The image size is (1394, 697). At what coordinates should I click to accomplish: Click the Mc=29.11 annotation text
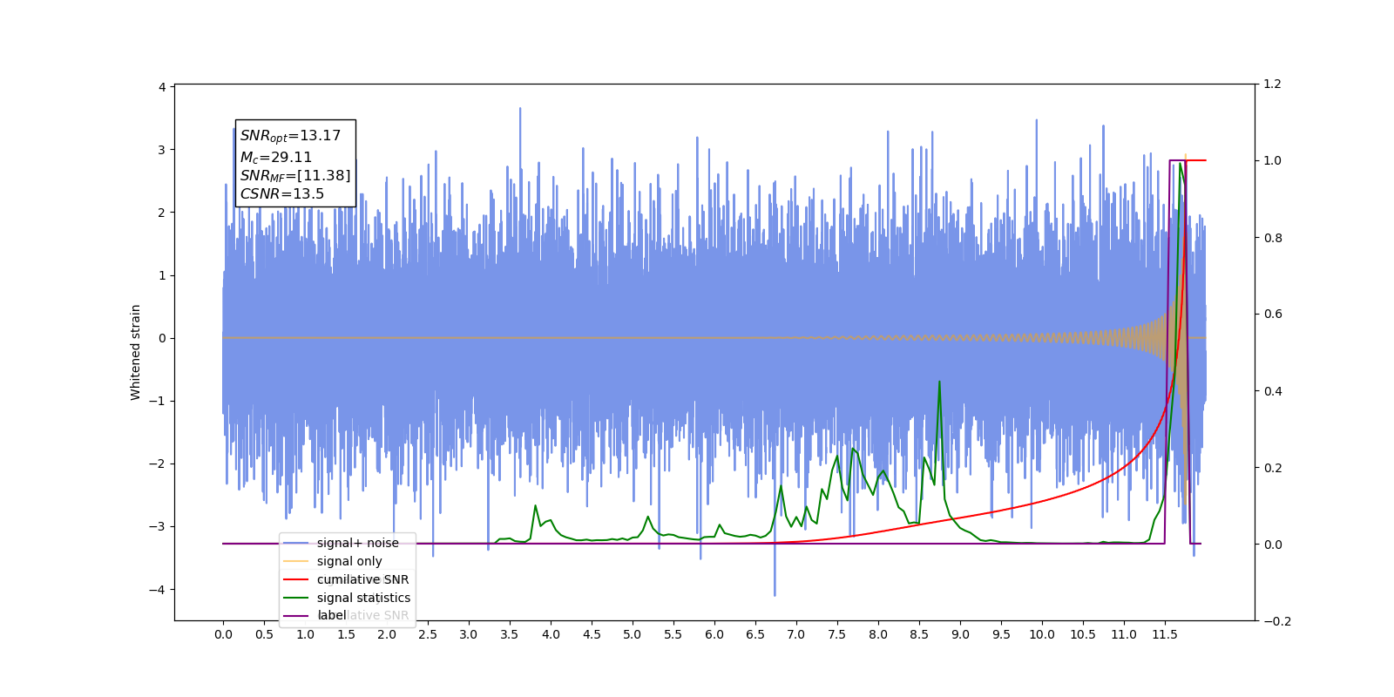275,157
